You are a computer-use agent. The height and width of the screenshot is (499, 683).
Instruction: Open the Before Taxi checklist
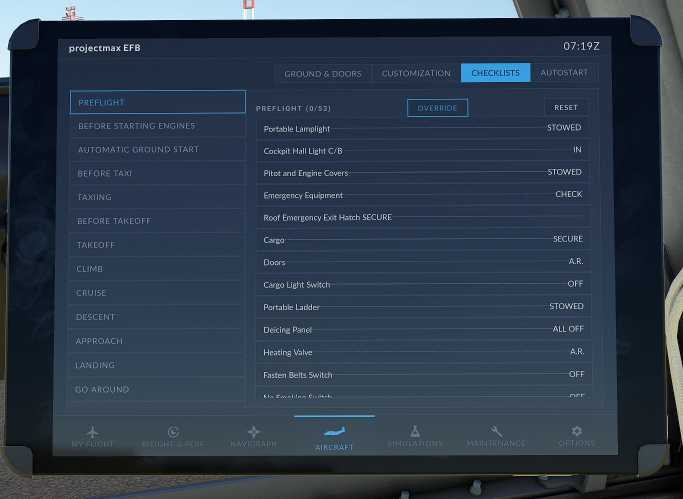[157, 173]
